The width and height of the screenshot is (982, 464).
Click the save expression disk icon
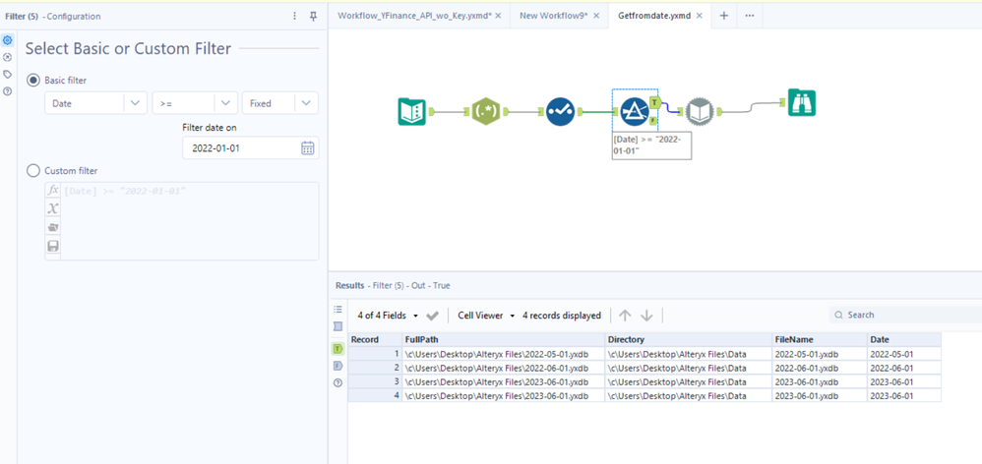(x=53, y=246)
